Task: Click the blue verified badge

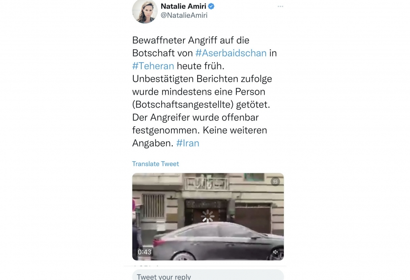Action: point(211,6)
